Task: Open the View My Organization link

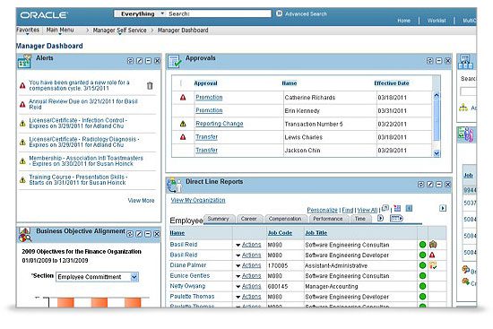Action: pyautogui.click(x=198, y=200)
